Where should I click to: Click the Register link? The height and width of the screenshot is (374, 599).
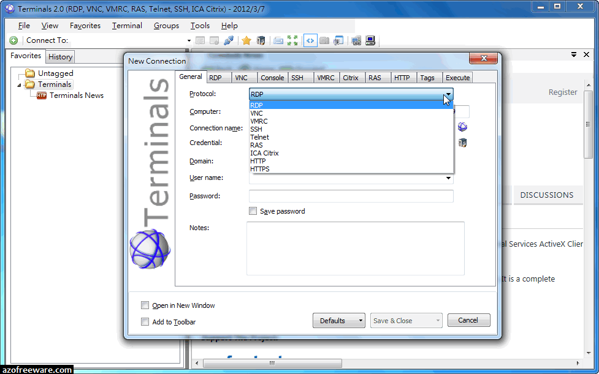[x=563, y=92]
